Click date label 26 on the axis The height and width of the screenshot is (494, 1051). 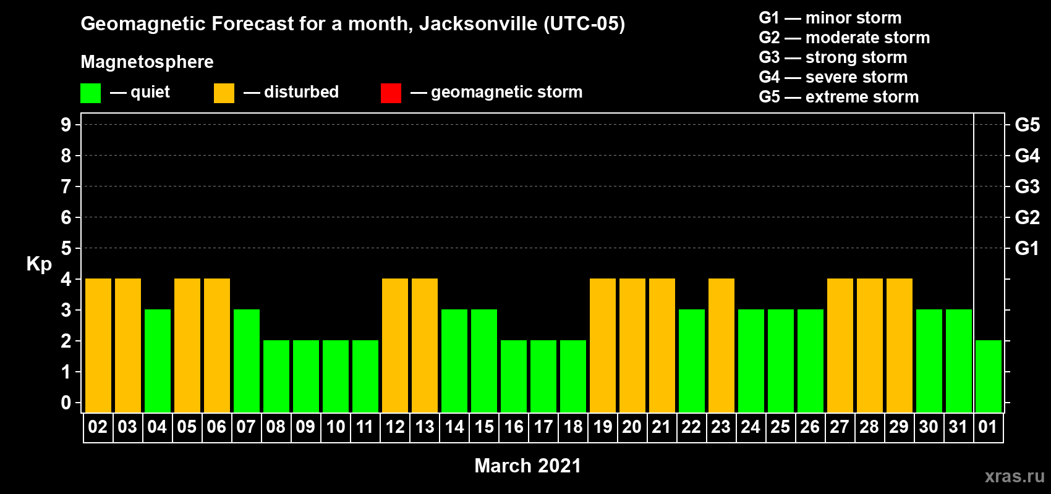pyautogui.click(x=810, y=427)
